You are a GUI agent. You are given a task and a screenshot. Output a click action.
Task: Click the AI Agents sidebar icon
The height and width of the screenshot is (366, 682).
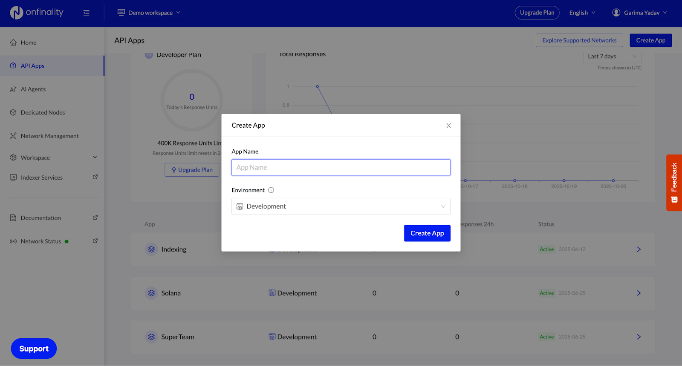point(13,89)
